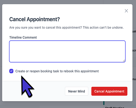
Task: Click the textarea resize handle in corner
Action: 124,61
